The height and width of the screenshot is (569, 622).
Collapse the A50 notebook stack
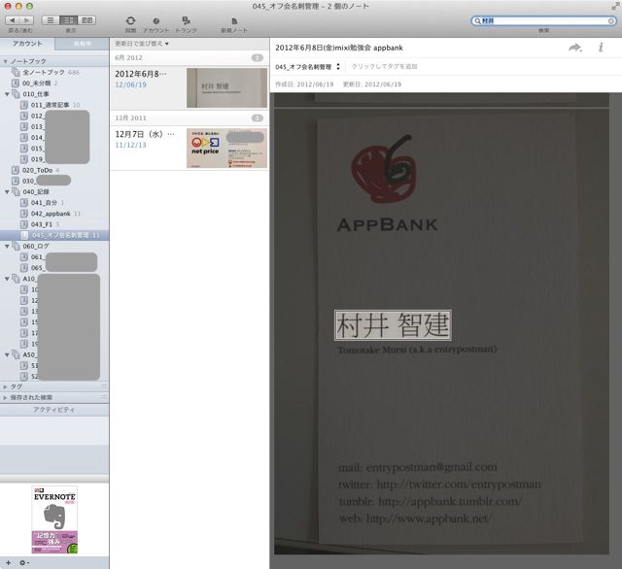7,355
